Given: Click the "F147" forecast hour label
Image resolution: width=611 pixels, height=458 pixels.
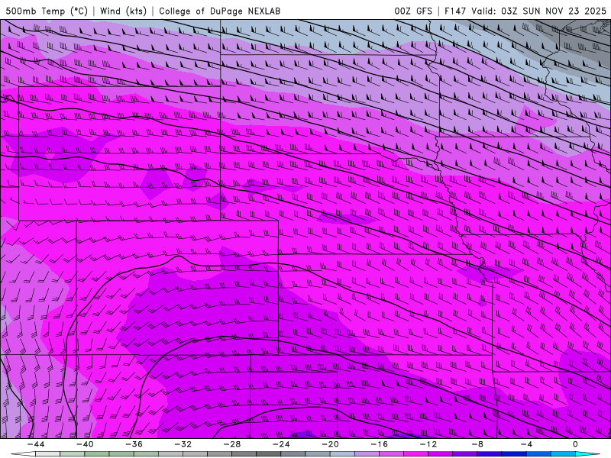Looking at the screenshot, I should (x=455, y=11).
